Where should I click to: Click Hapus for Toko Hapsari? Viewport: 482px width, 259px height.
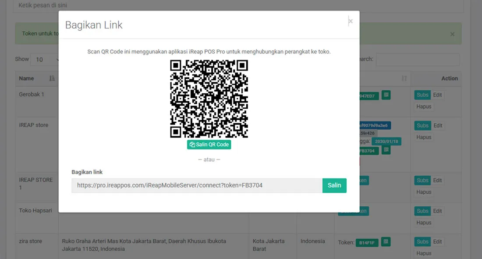click(x=424, y=223)
